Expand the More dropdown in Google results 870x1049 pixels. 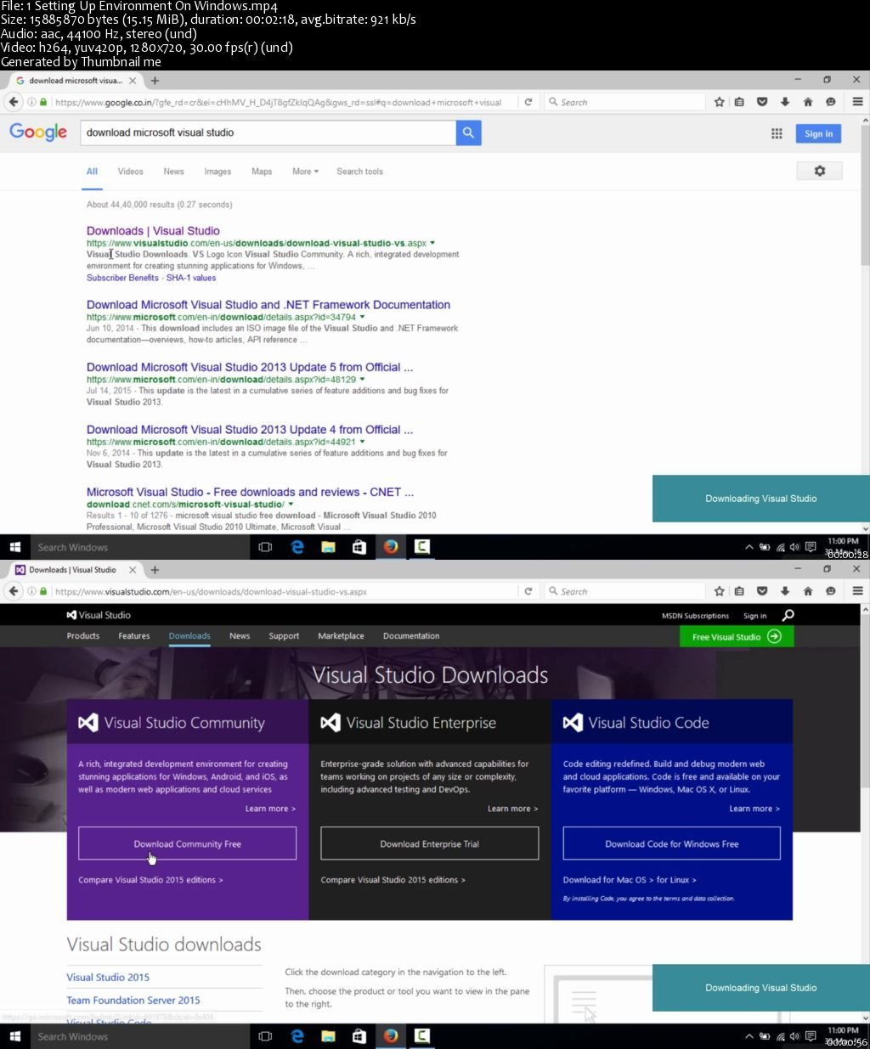[305, 172]
